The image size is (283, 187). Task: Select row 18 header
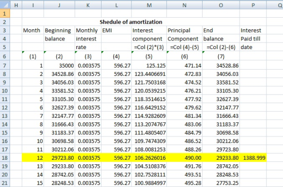coord(5,158)
